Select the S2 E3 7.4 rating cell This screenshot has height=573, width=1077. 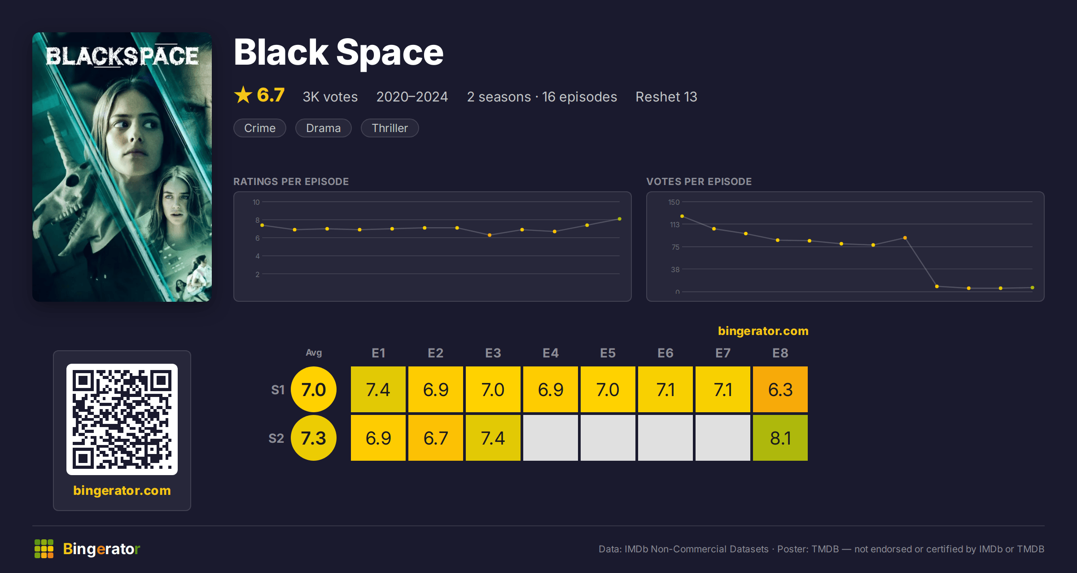click(493, 438)
